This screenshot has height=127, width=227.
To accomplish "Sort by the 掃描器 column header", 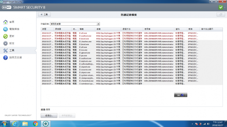I will coord(62,29).
